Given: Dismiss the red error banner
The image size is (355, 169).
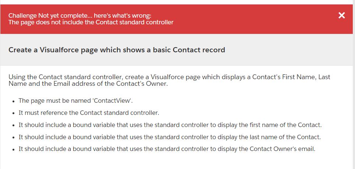Looking at the screenshot, I should (x=342, y=15).
